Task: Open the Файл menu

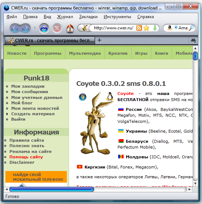Action: click(12, 17)
